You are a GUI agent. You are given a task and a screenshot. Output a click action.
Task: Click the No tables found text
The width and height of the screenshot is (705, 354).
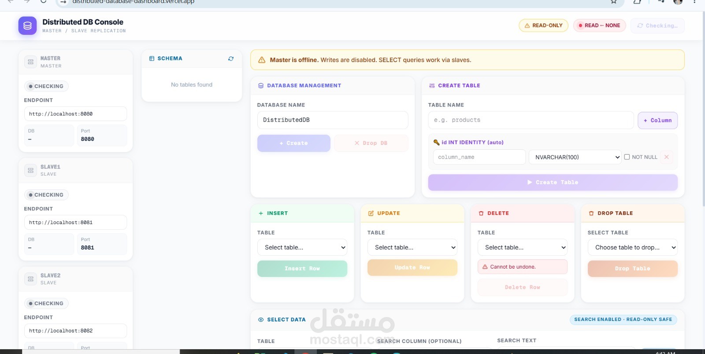[x=192, y=85]
